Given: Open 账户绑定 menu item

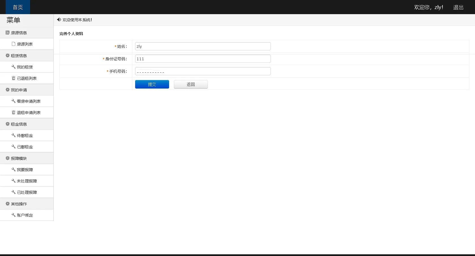Looking at the screenshot, I should click(27, 215).
